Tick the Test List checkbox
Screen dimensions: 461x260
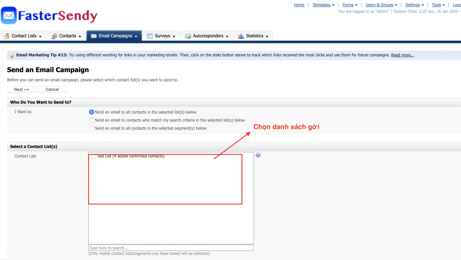[x=93, y=157]
